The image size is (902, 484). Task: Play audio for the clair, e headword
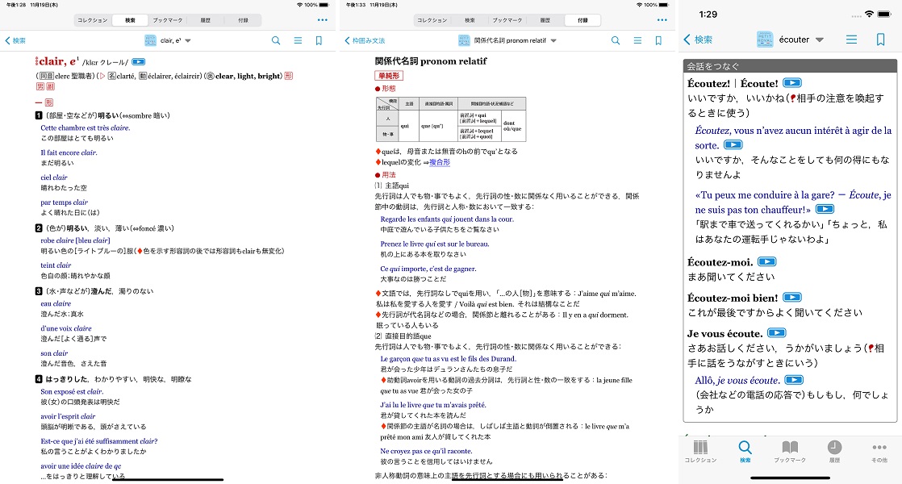point(138,61)
